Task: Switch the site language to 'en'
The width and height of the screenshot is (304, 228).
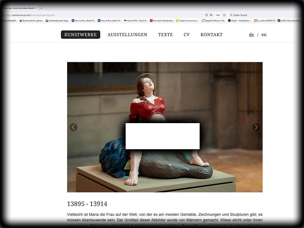Action: click(264, 35)
